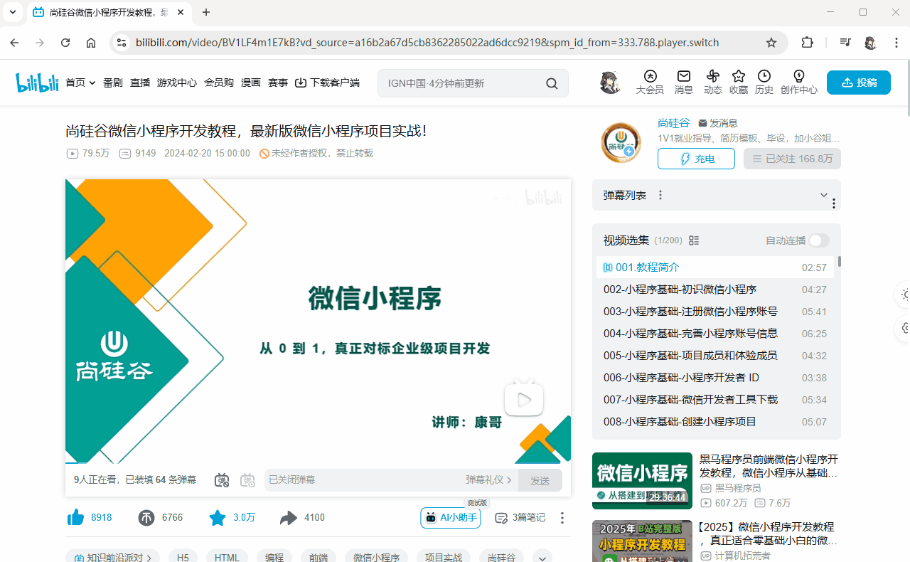Click the 投稿 upload button
910x562 pixels.
click(859, 83)
